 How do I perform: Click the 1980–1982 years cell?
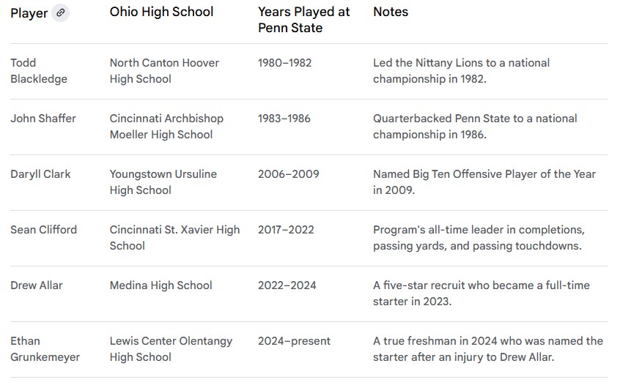pos(284,63)
